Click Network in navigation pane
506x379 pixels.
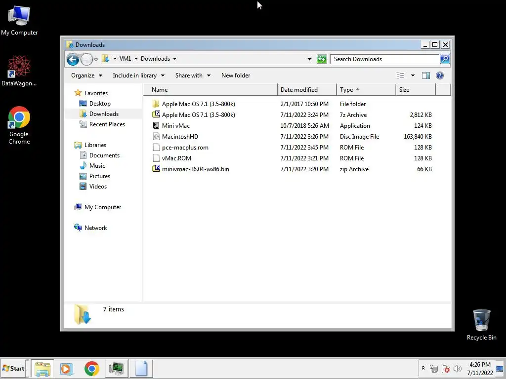pos(90,228)
